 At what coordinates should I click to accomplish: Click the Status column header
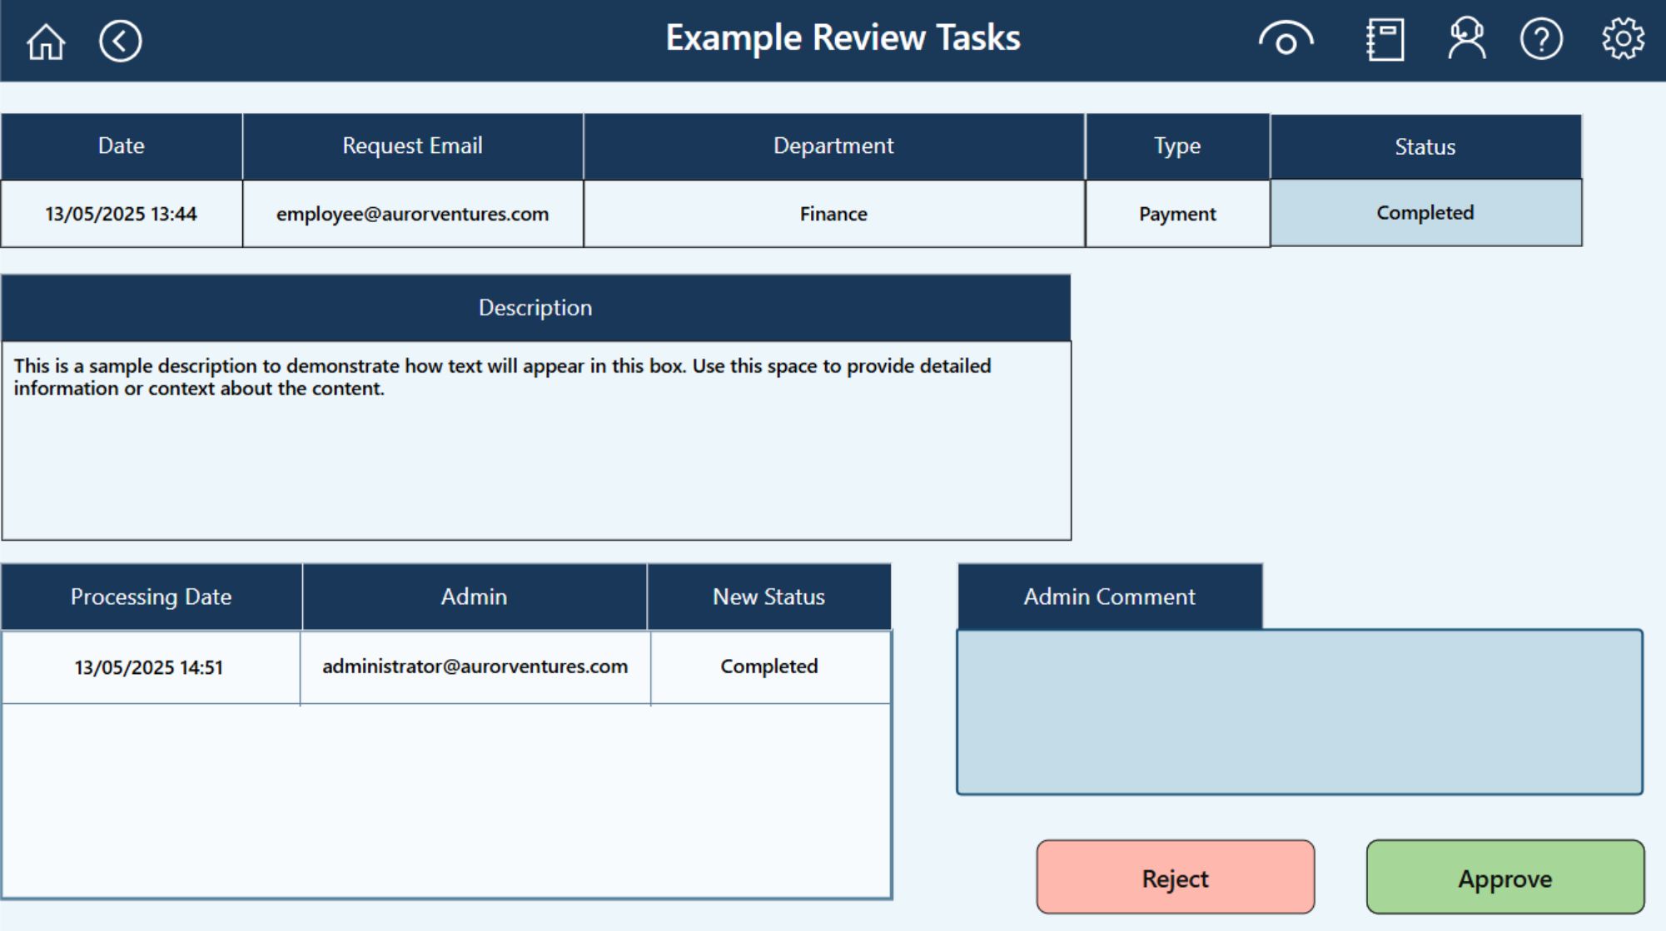pos(1425,147)
